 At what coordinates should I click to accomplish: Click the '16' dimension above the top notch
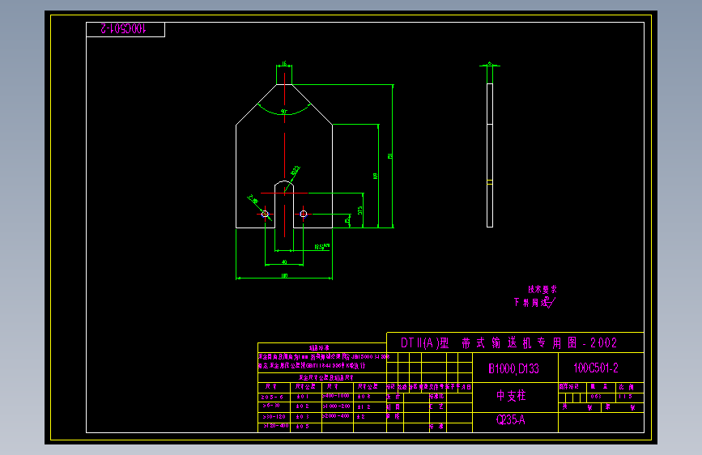284,64
